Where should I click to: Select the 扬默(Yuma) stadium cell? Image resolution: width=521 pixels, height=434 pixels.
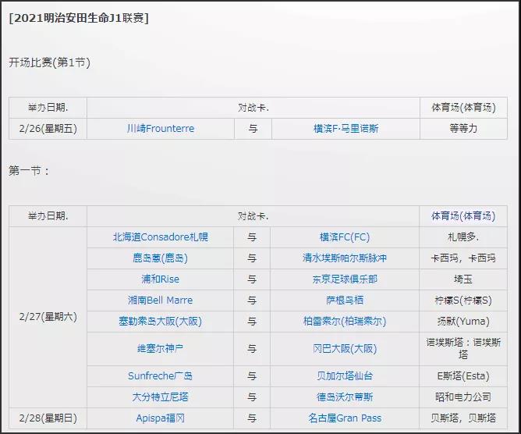pyautogui.click(x=463, y=322)
